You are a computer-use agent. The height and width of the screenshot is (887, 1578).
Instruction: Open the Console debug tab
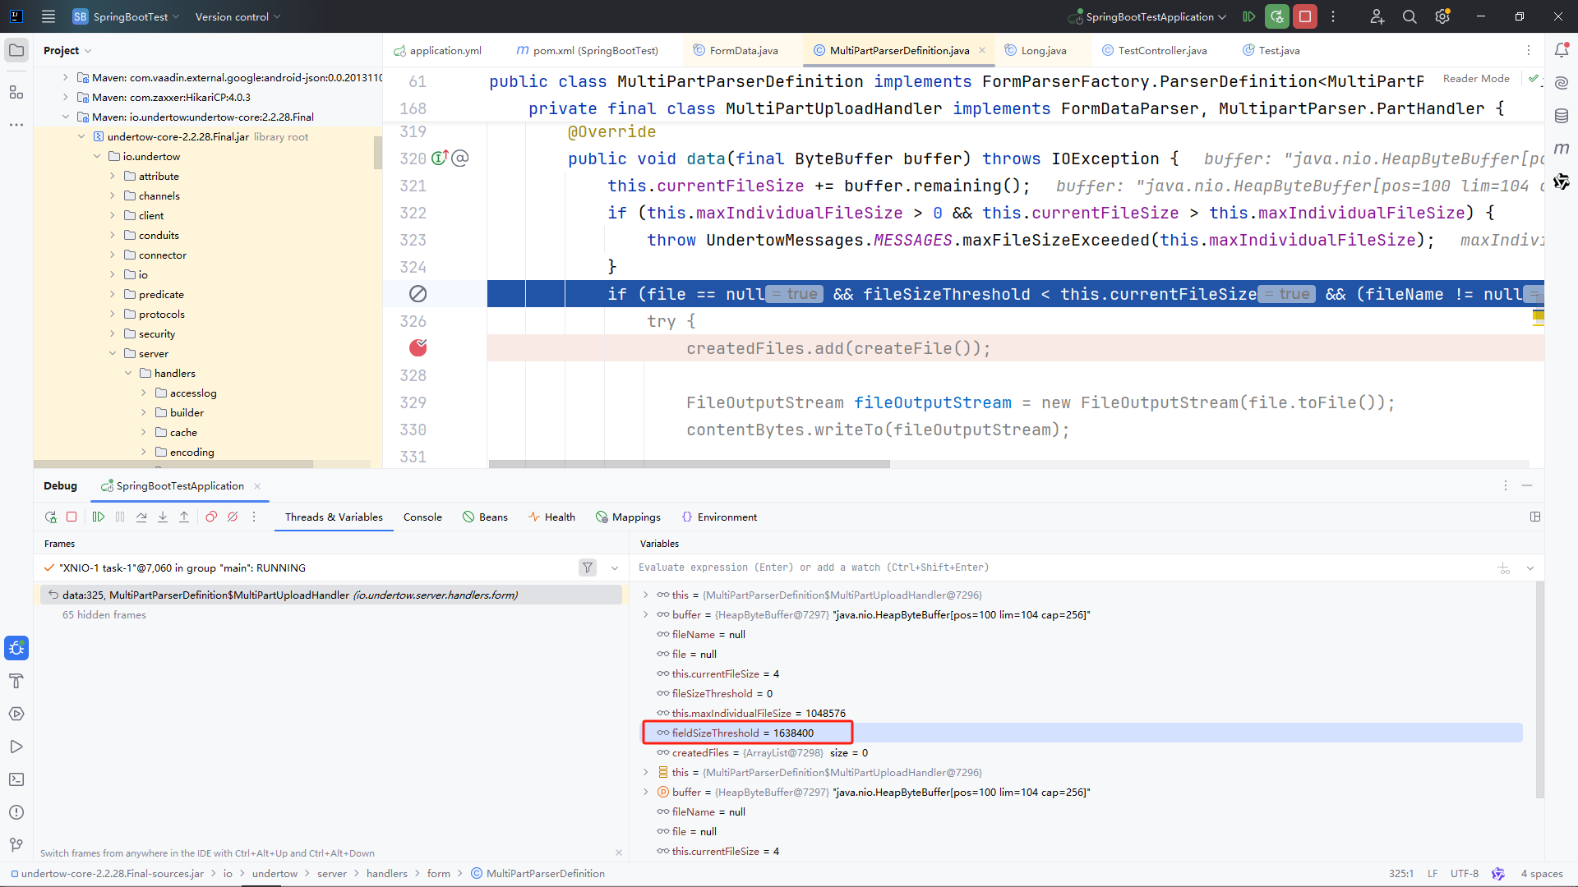(422, 517)
